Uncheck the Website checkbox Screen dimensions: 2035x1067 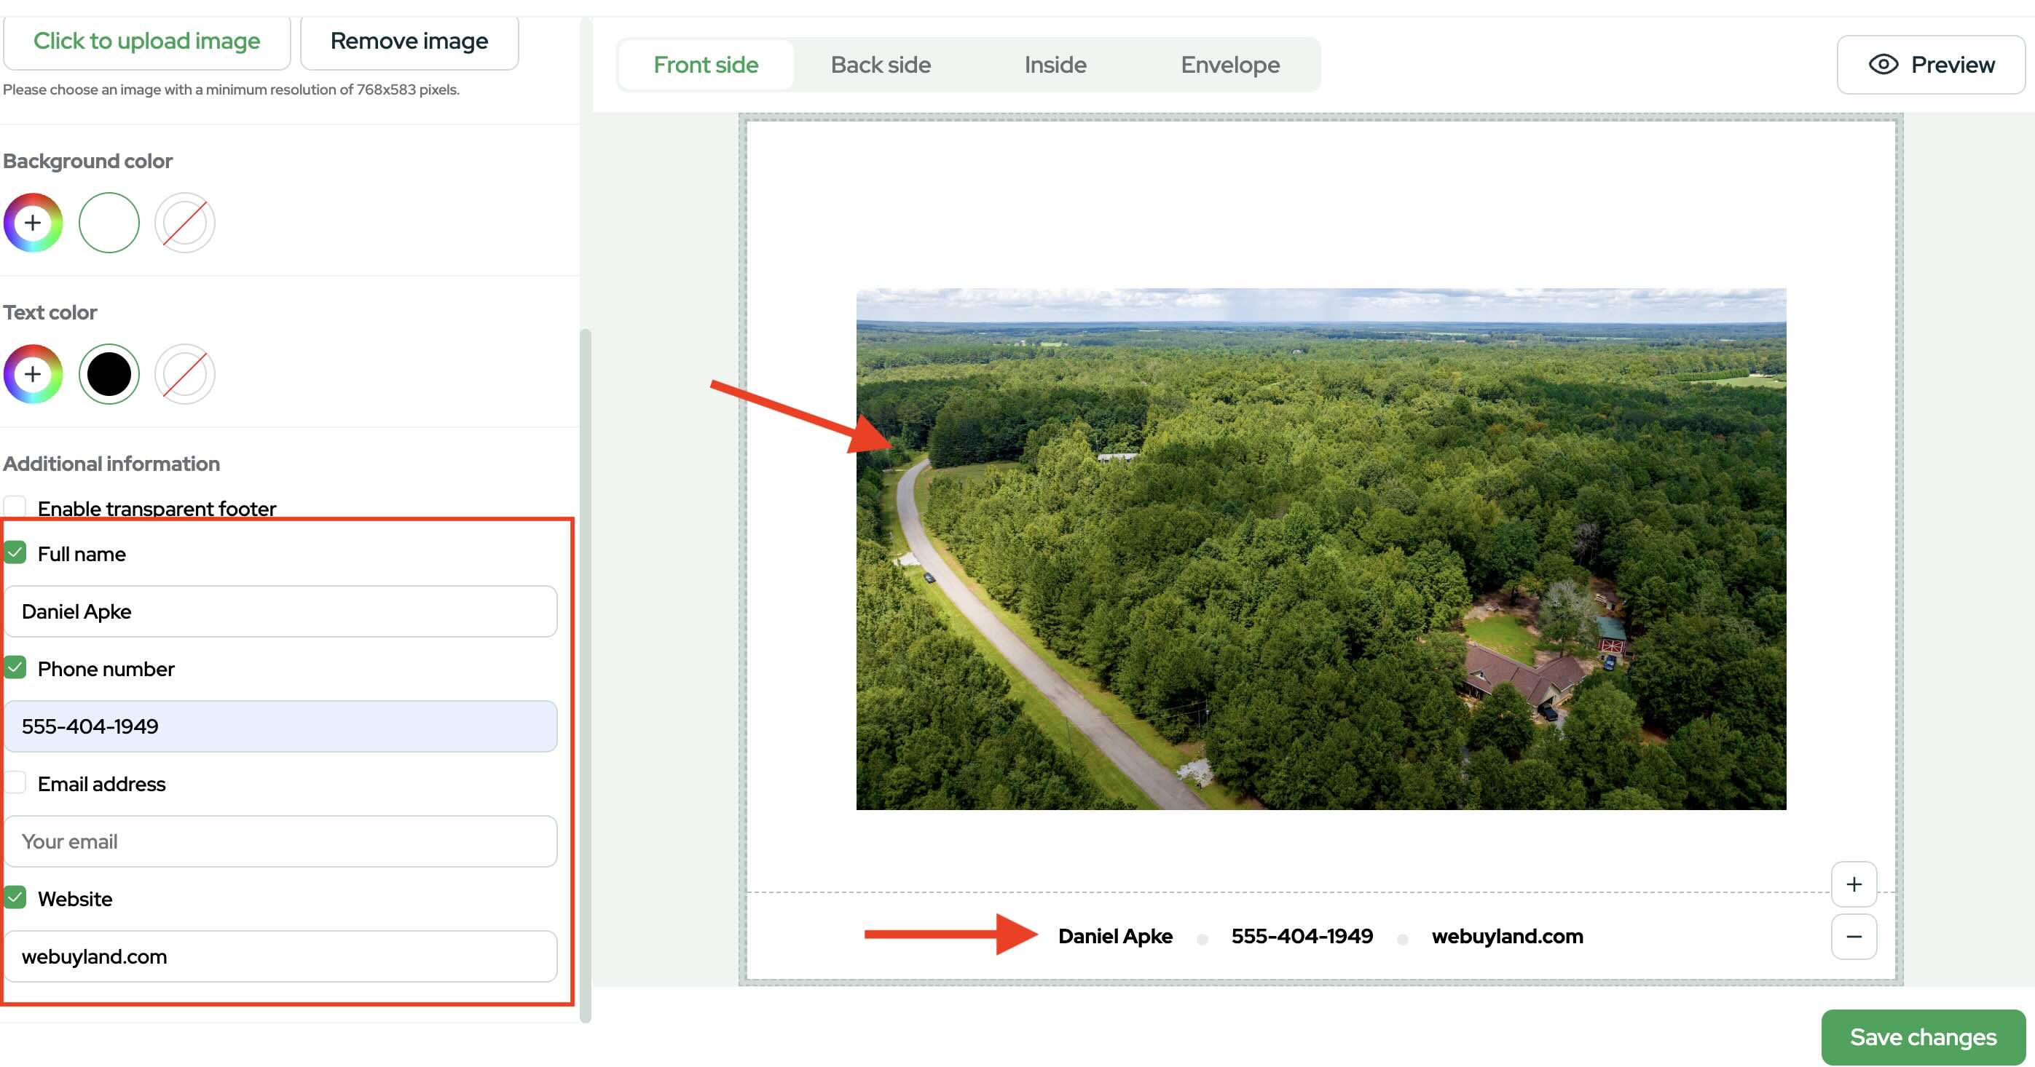(15, 897)
